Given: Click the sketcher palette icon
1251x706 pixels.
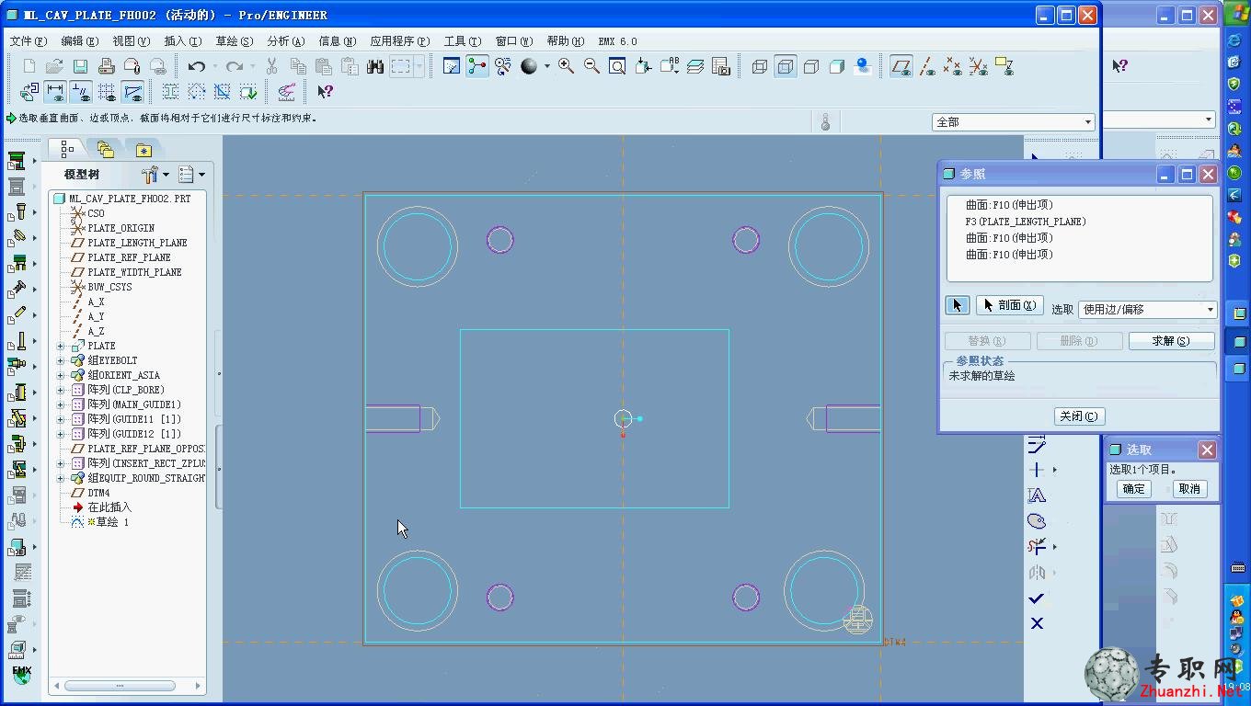Looking at the screenshot, I should (x=1037, y=521).
